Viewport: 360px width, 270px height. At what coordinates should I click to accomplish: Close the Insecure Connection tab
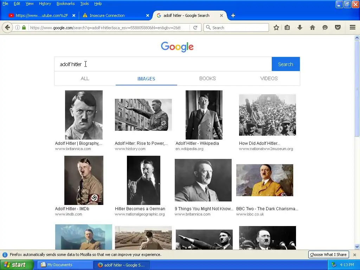point(148,15)
